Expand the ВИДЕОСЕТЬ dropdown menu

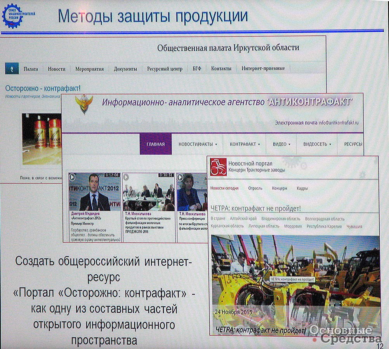point(317,144)
